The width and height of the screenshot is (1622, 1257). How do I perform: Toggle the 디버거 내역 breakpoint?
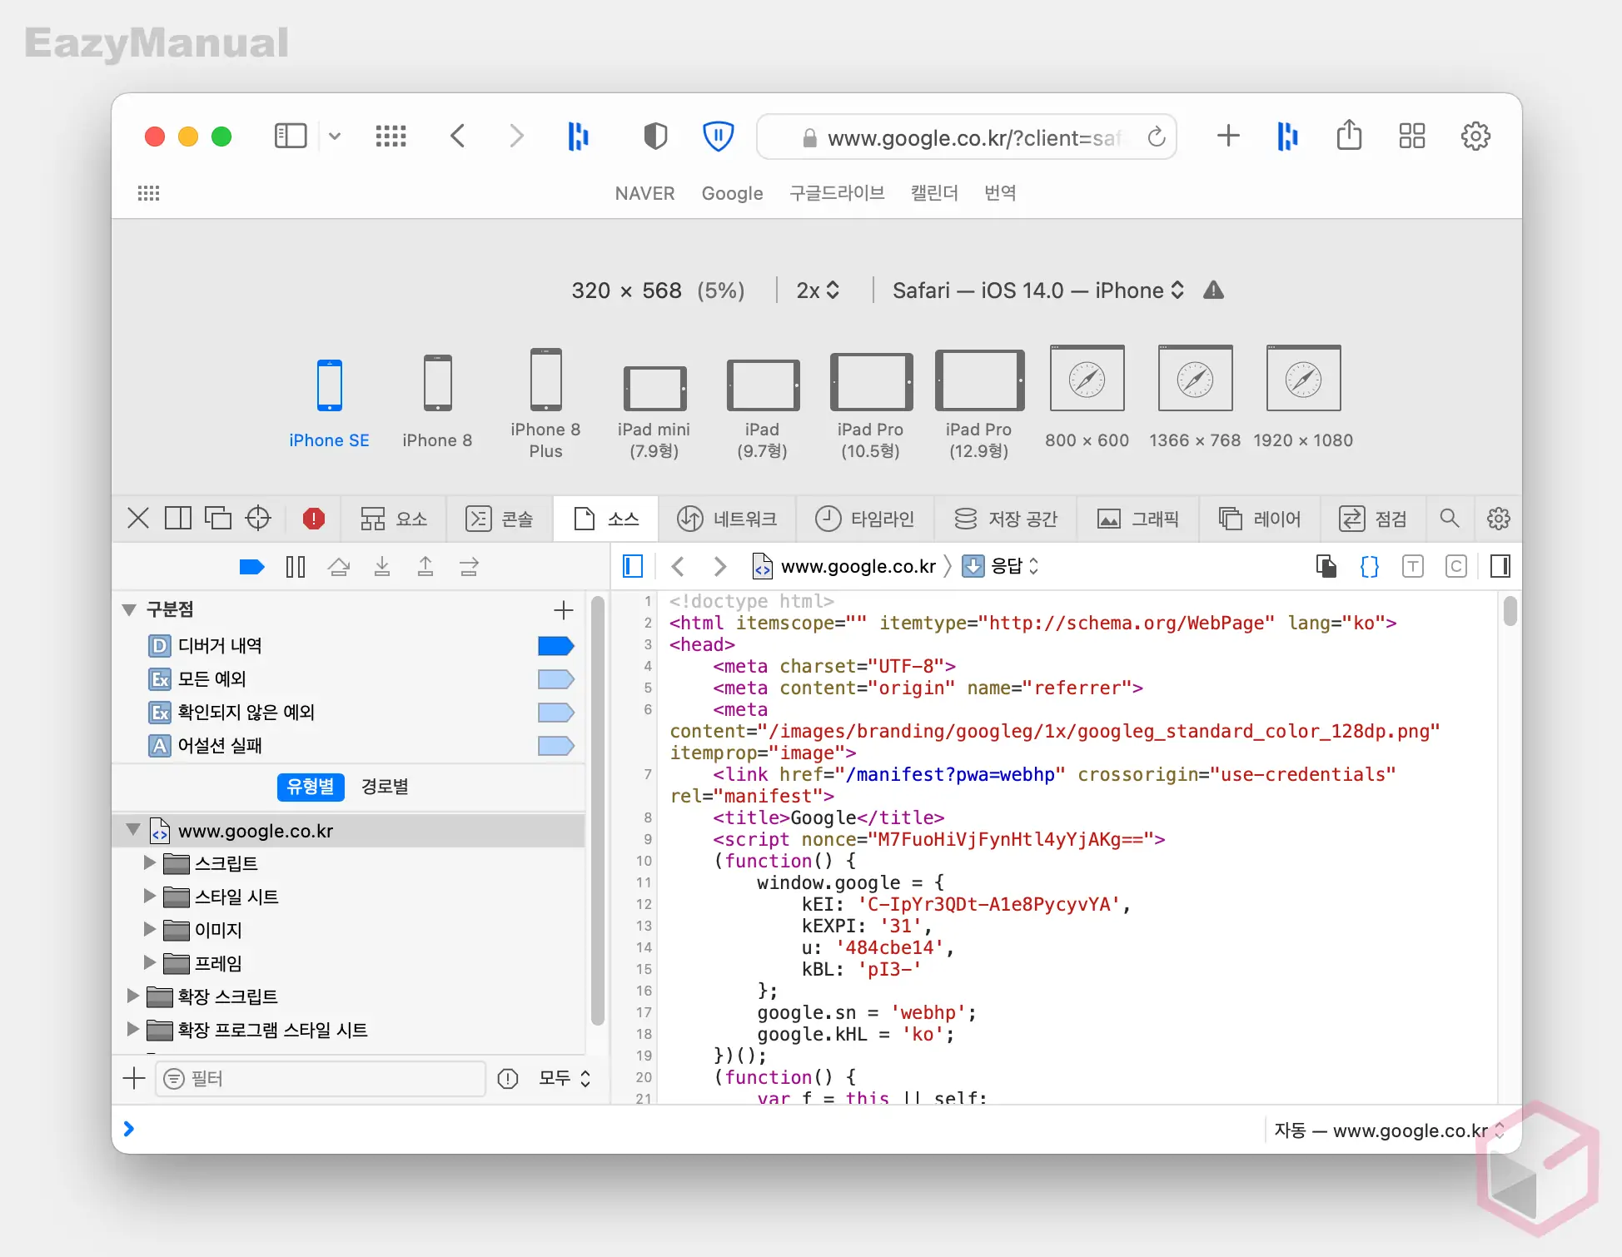coord(555,646)
